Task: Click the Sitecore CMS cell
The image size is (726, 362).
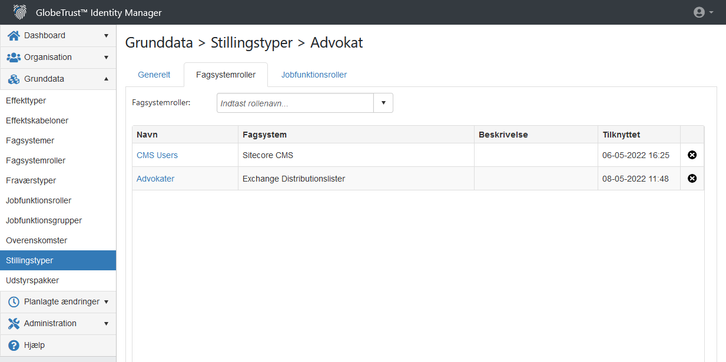Action: 356,155
